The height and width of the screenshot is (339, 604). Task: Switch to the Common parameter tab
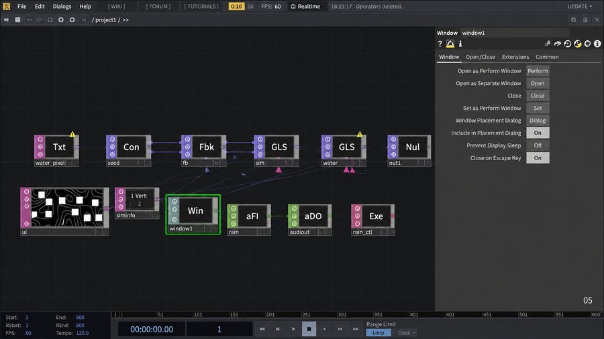[x=547, y=57]
